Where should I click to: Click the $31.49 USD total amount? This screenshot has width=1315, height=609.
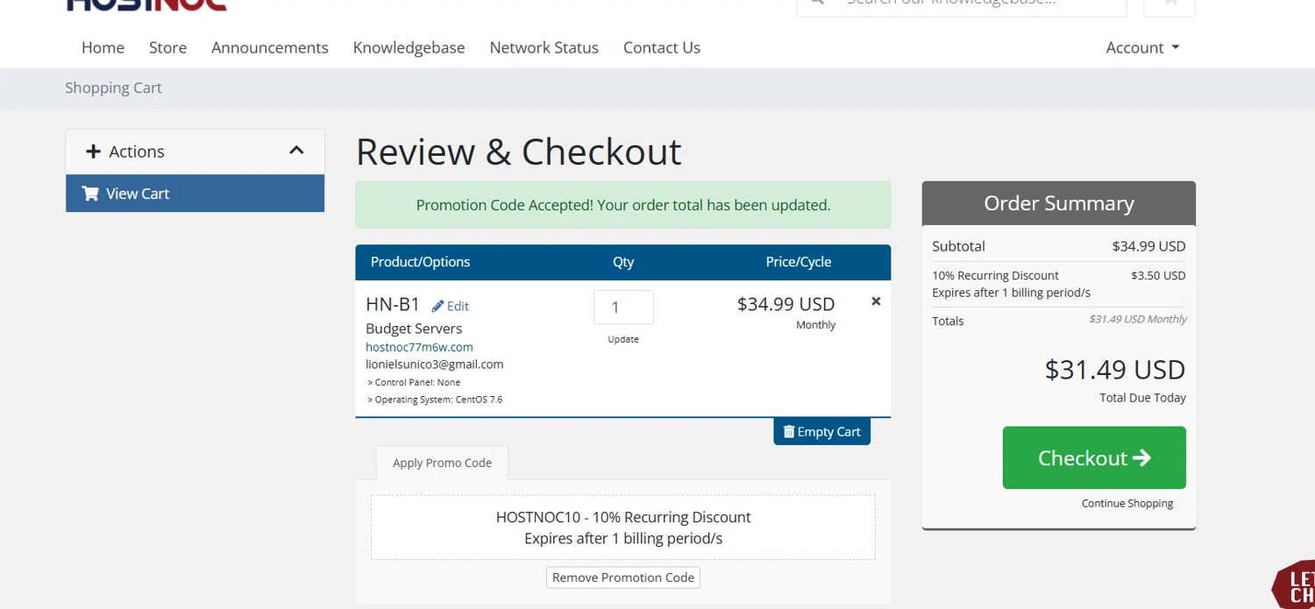tap(1115, 370)
